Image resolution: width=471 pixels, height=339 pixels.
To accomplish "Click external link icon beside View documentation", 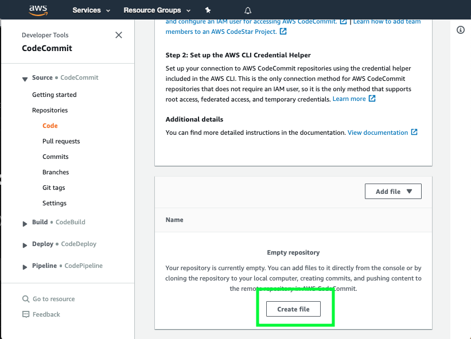I will [414, 132].
